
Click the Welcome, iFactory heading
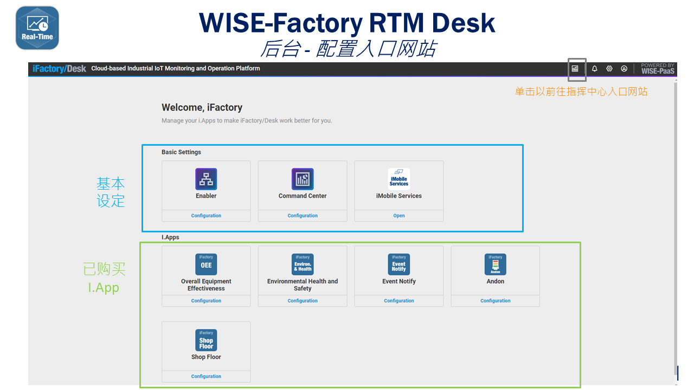(x=202, y=108)
